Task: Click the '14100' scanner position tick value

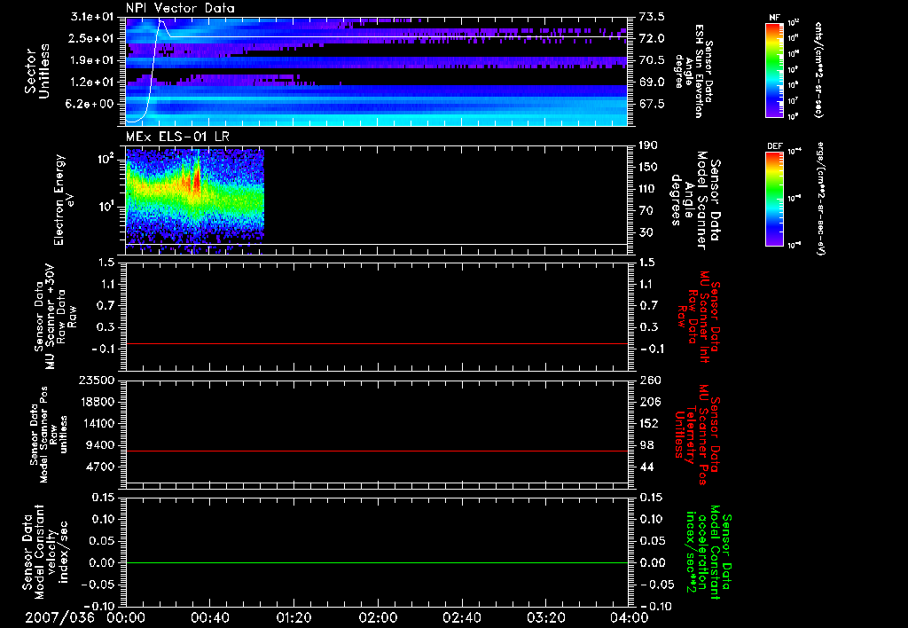Action: 98,423
